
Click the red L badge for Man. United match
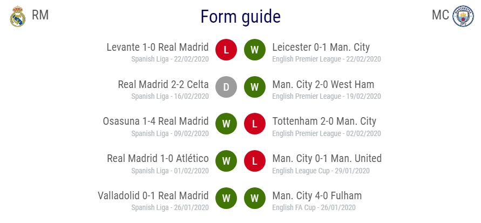tap(255, 161)
